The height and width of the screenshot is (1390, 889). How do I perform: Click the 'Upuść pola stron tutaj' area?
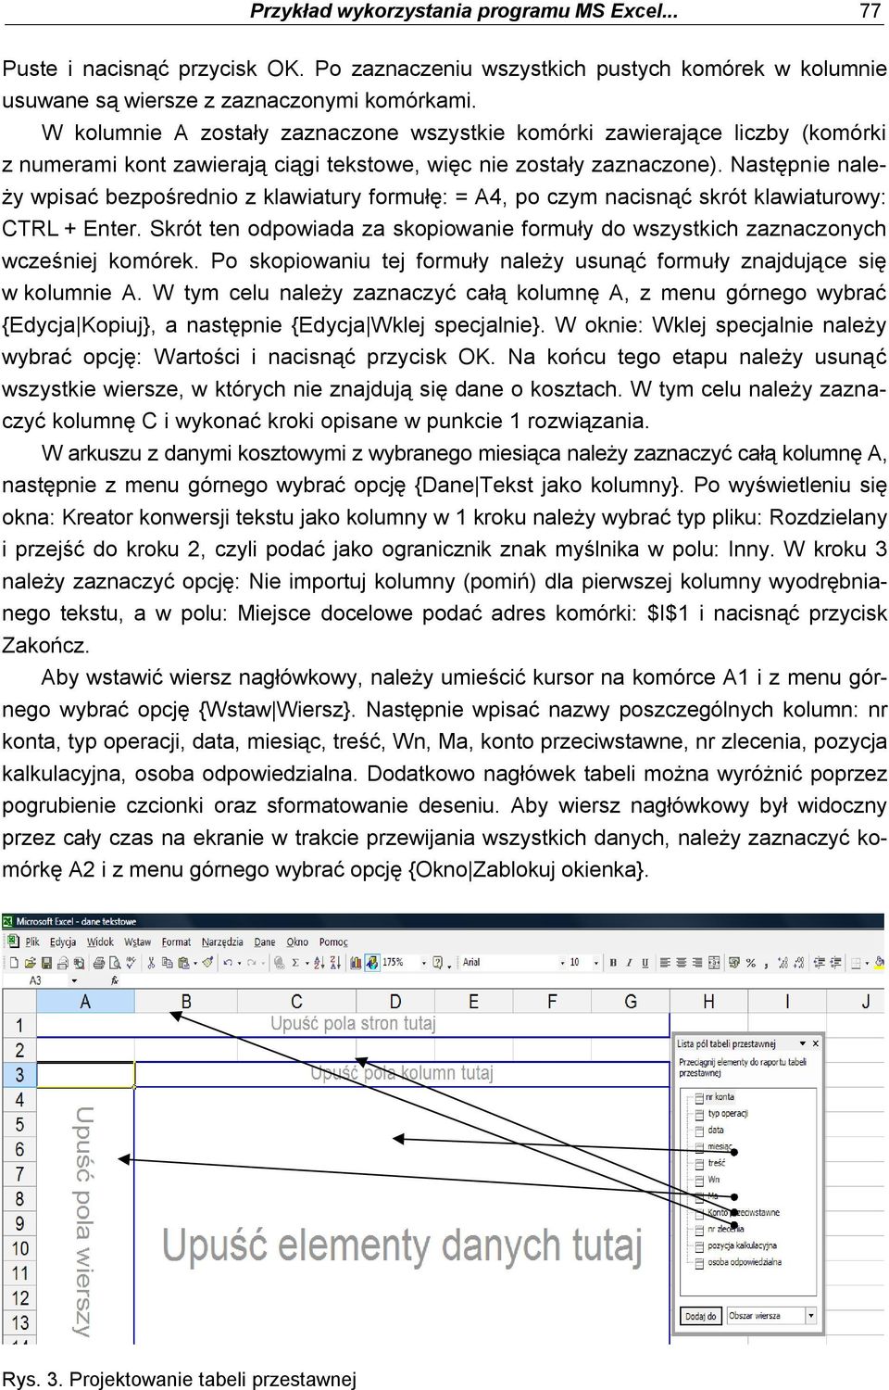pyautogui.click(x=353, y=1024)
